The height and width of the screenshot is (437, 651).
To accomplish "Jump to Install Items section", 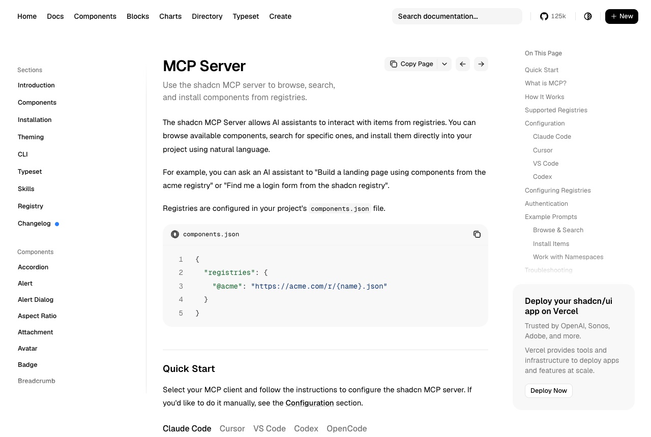I will tap(551, 244).
